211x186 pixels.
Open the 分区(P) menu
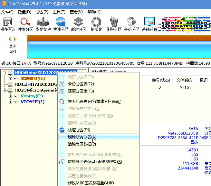point(42,12)
